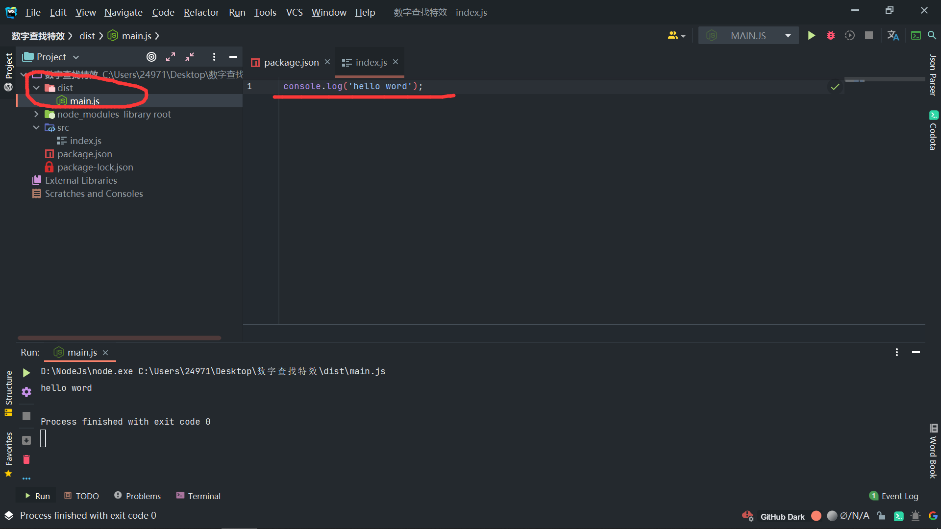Collapse the src folder
Image resolution: width=941 pixels, height=529 pixels.
[x=36, y=127]
